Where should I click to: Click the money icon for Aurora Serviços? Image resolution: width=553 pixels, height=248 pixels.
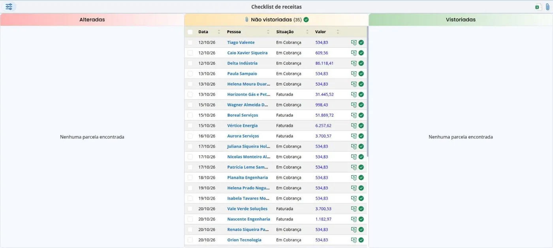click(354, 136)
